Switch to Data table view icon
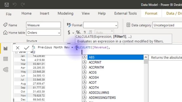Viewport: 182px width, 102px height. coord(6,59)
